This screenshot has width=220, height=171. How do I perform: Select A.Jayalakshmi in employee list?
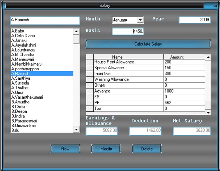[42, 45]
